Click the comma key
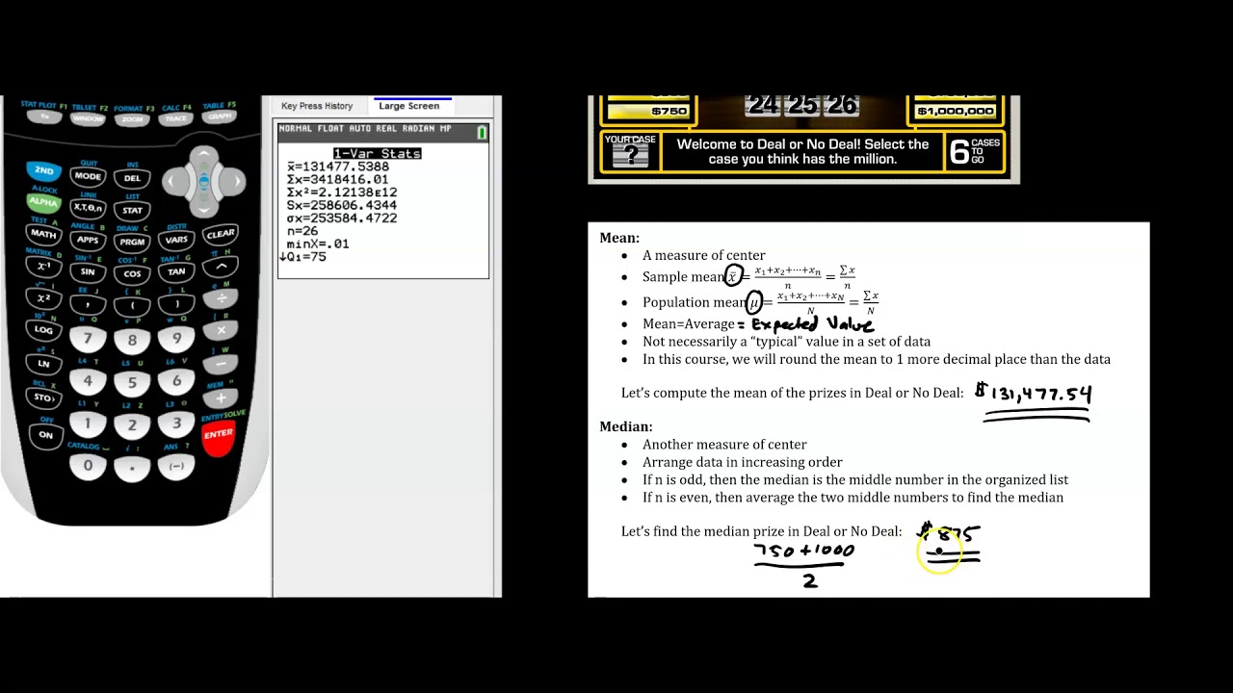The image size is (1233, 693). 88,303
